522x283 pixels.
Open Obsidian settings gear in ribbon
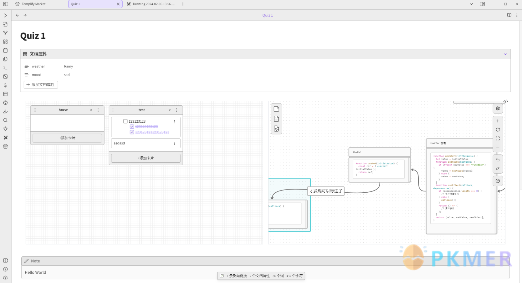tap(5, 278)
